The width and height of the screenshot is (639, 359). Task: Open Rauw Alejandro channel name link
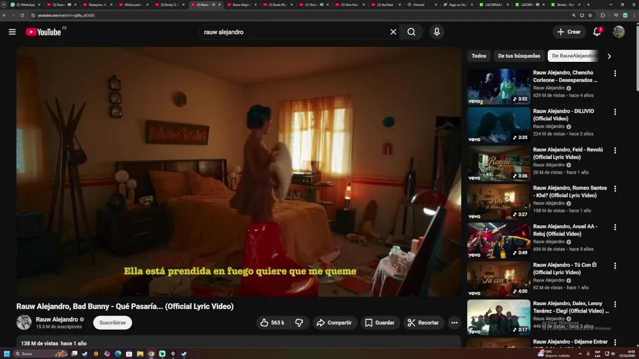(x=57, y=319)
